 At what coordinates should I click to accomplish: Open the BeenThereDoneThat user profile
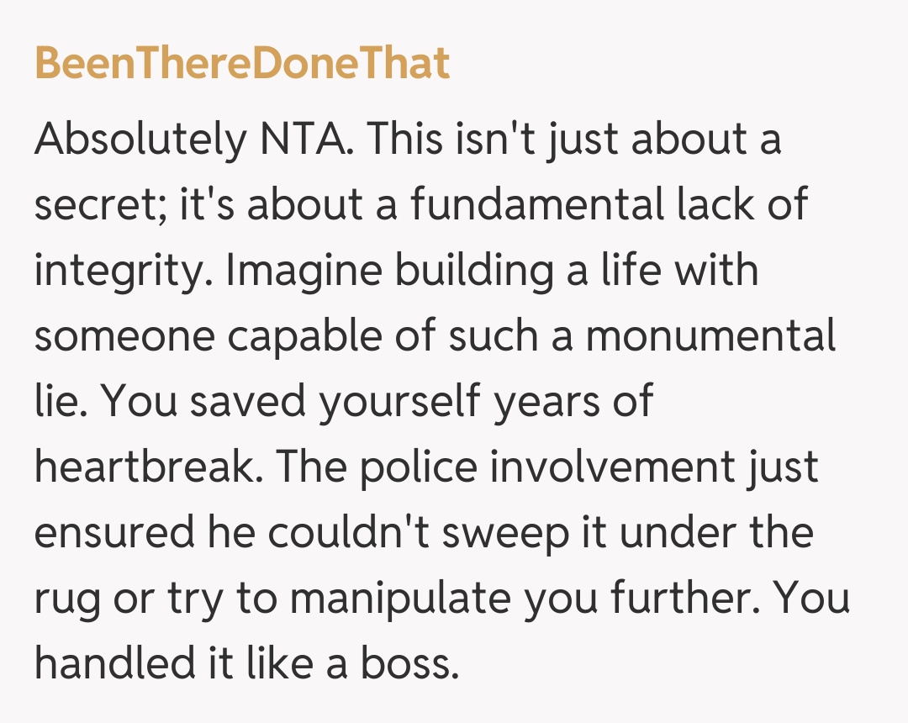pyautogui.click(x=242, y=64)
